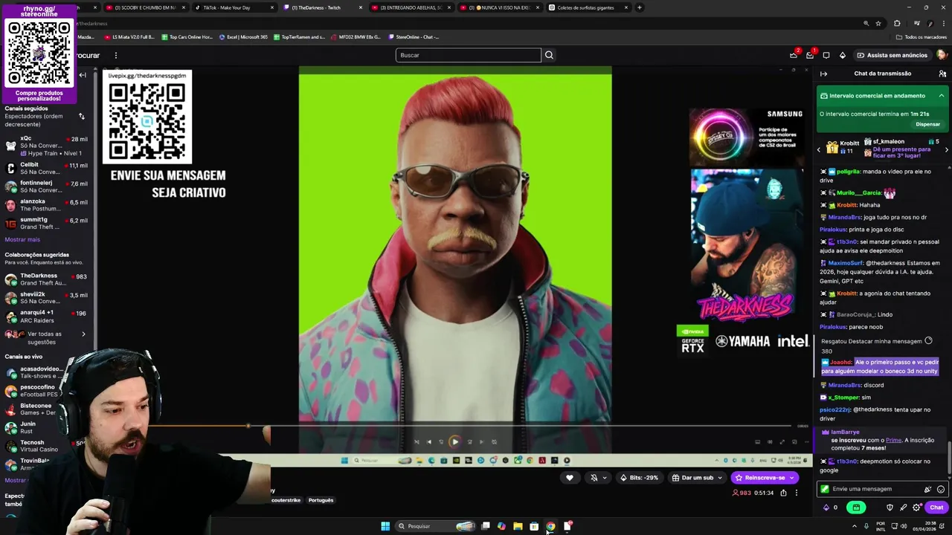Image resolution: width=952 pixels, height=535 pixels.
Task: Open the Windows Start button
Action: coord(385,526)
